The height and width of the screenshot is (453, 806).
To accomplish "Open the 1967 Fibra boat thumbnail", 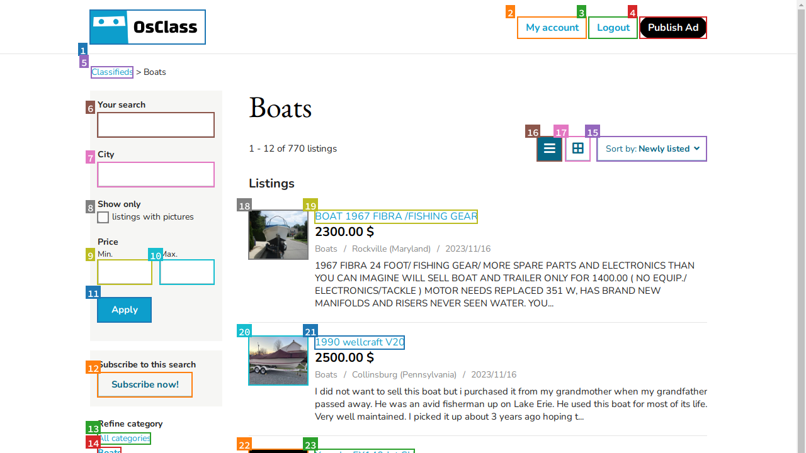I will point(278,235).
